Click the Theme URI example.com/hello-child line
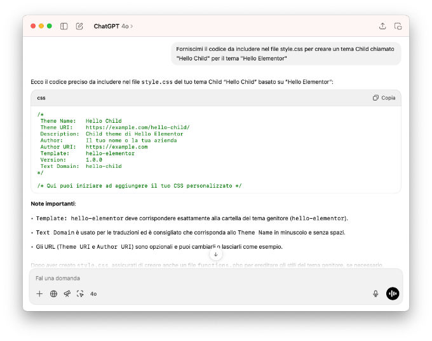The image size is (432, 341). [115, 127]
